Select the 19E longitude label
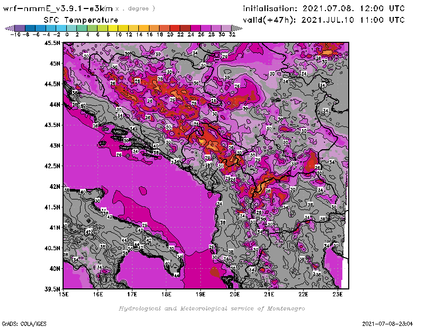Image resolution: width=424 pixels, height=327 pixels. [201, 294]
